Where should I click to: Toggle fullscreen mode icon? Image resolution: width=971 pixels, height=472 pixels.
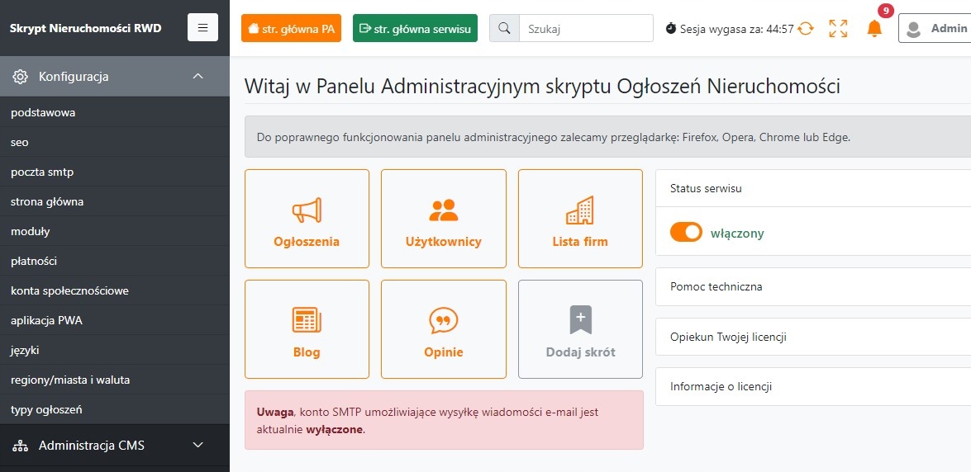838,29
